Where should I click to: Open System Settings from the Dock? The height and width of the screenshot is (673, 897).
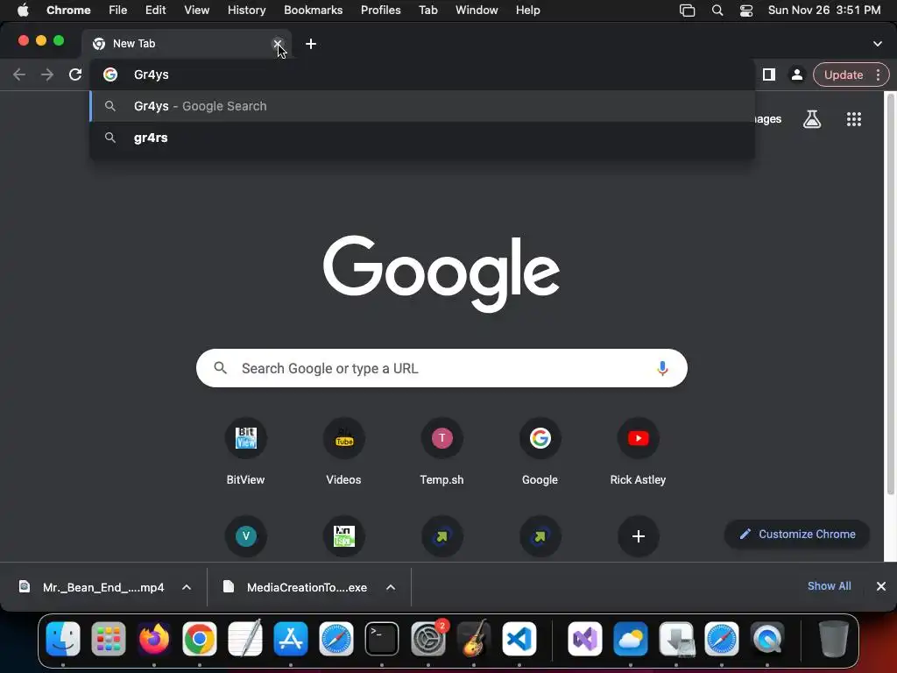(427, 639)
